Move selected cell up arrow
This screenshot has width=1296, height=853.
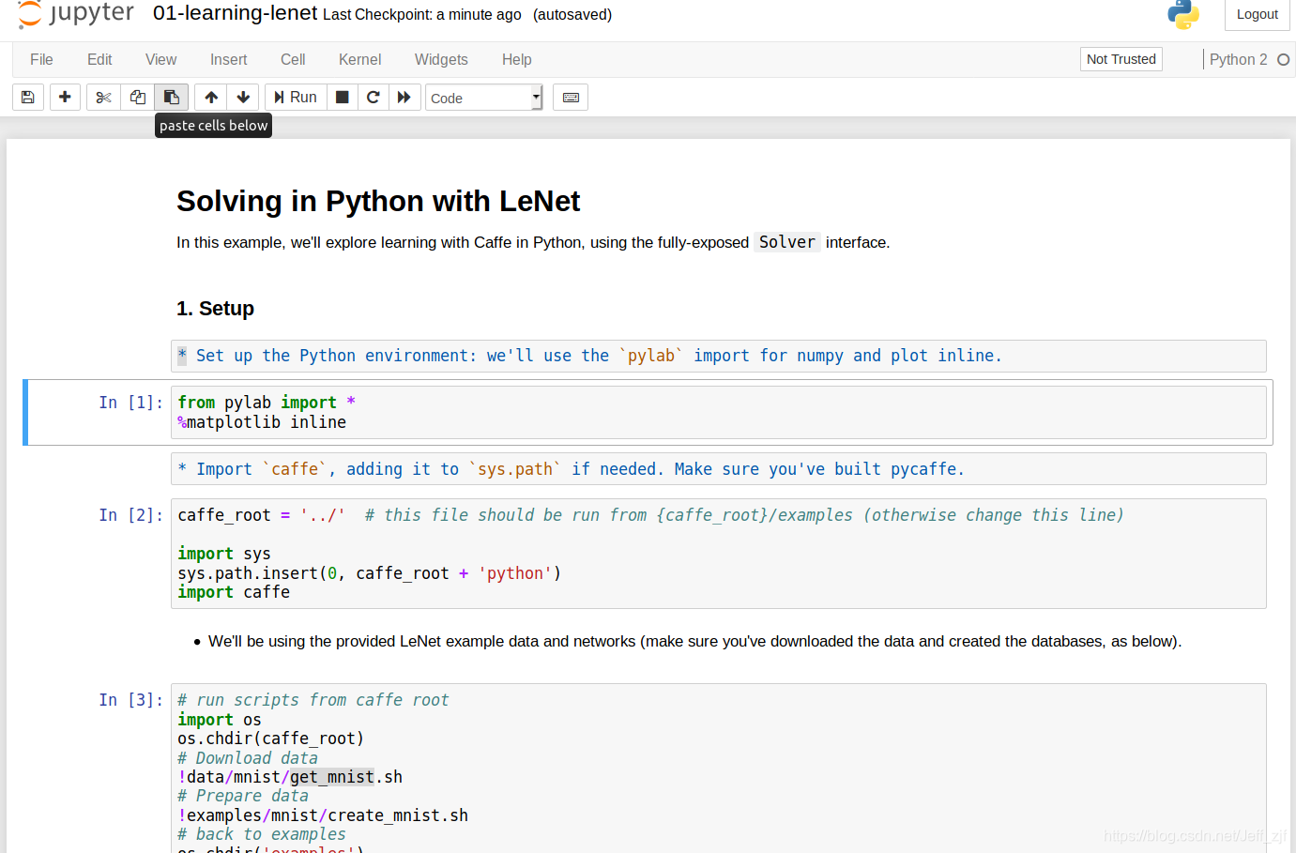pyautogui.click(x=211, y=98)
